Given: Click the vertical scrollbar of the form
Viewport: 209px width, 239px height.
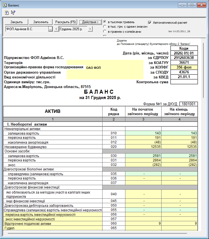Looking at the screenshot, I should (203, 71).
